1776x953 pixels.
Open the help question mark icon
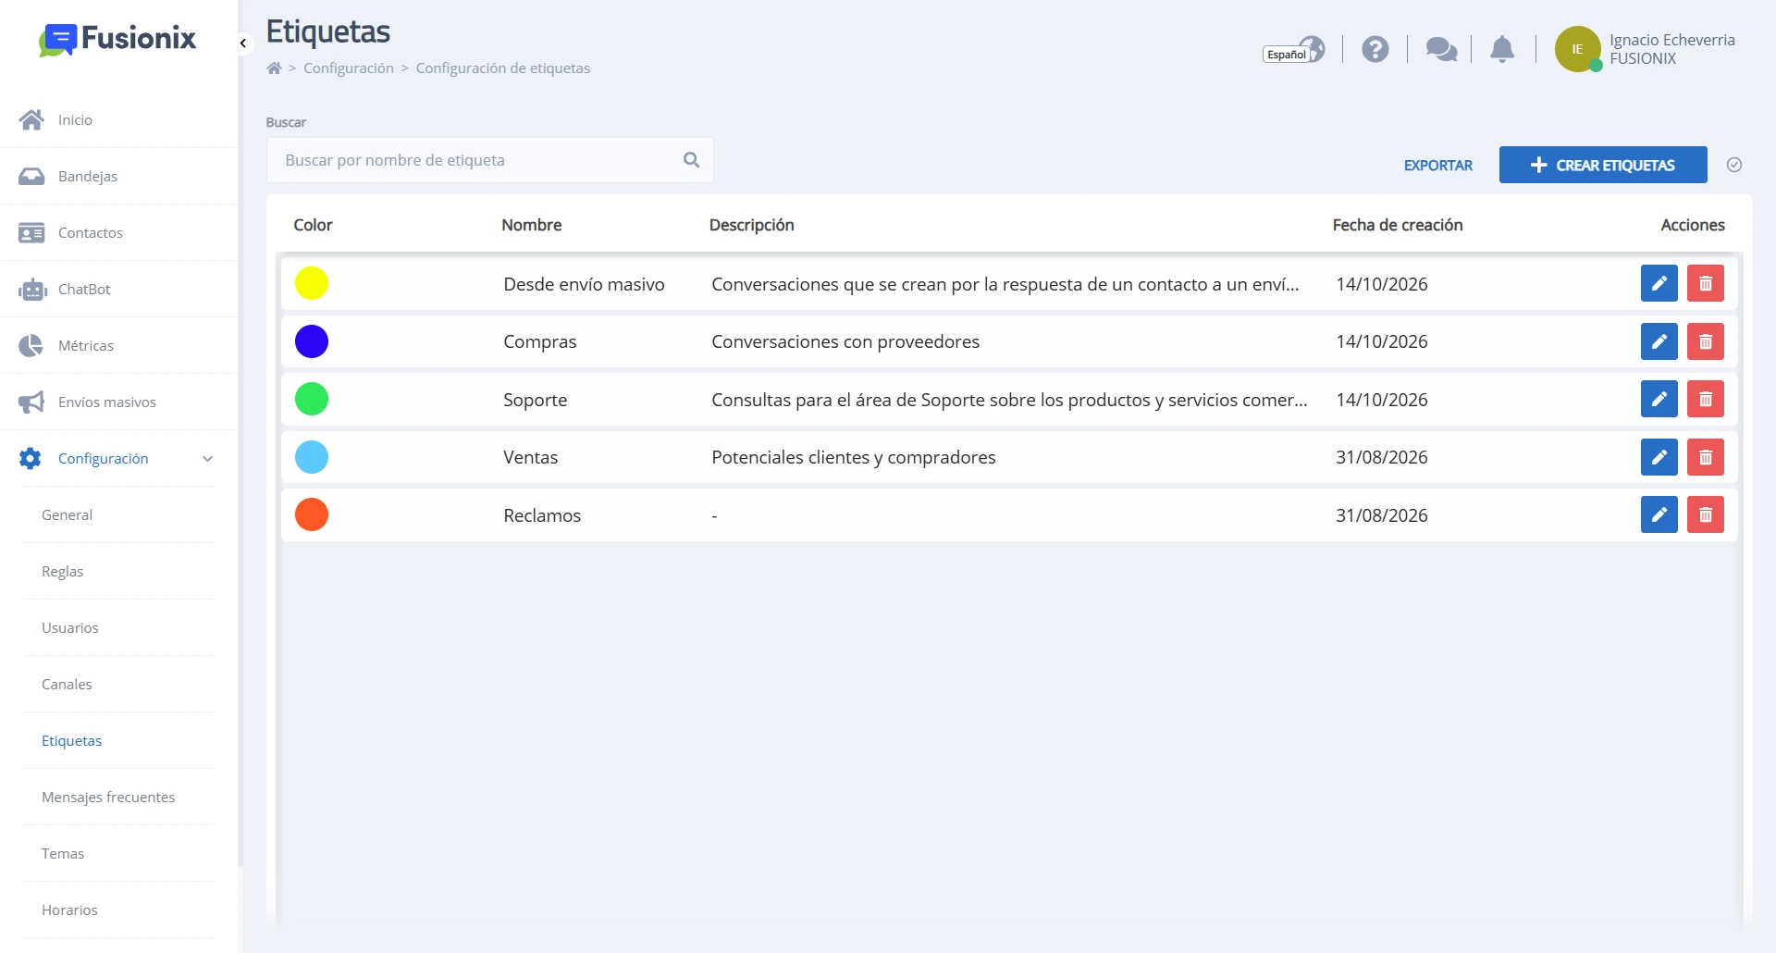(x=1375, y=49)
